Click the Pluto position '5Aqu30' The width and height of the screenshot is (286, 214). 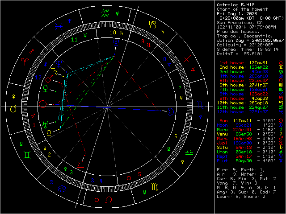coord(244,161)
